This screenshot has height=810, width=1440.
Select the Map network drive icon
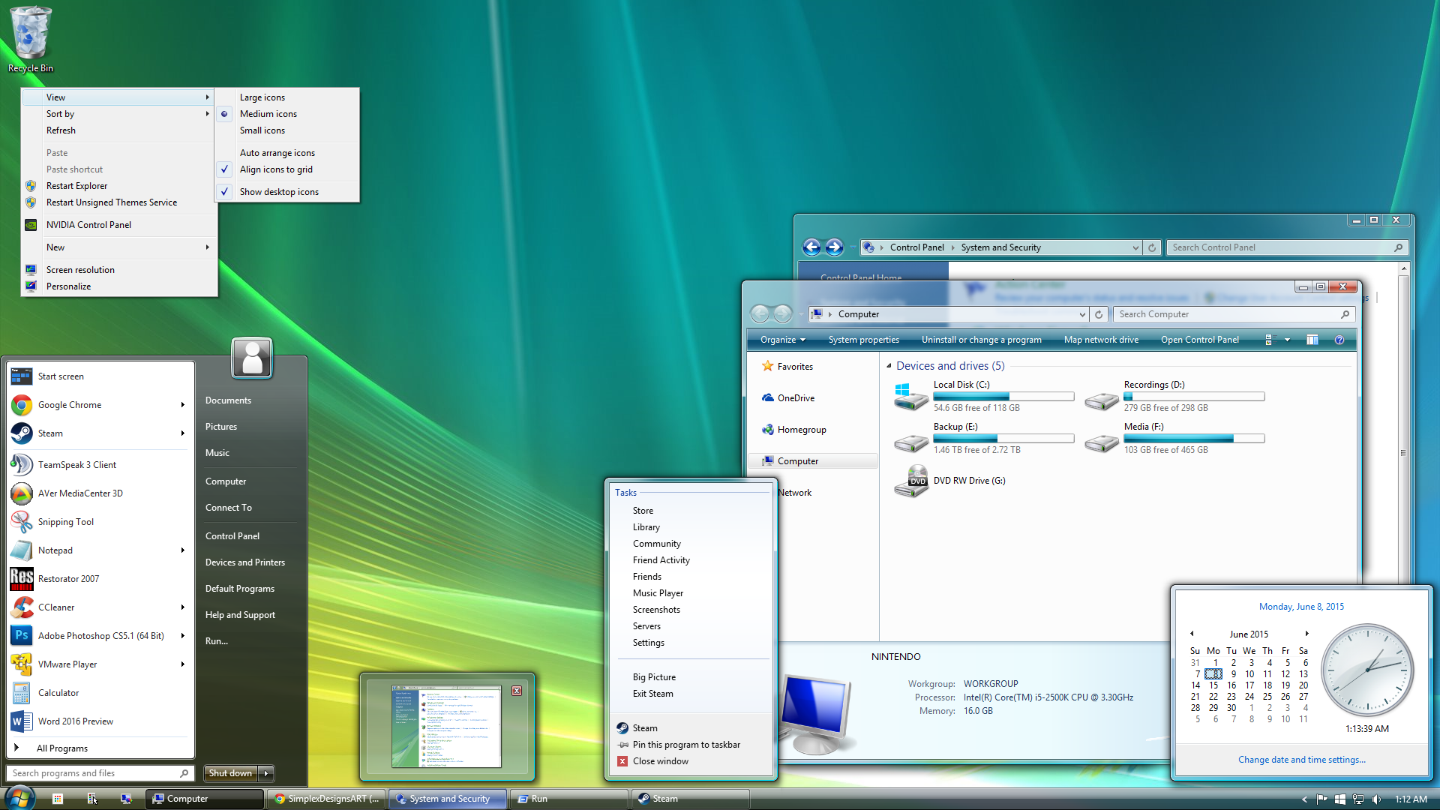1101,340
